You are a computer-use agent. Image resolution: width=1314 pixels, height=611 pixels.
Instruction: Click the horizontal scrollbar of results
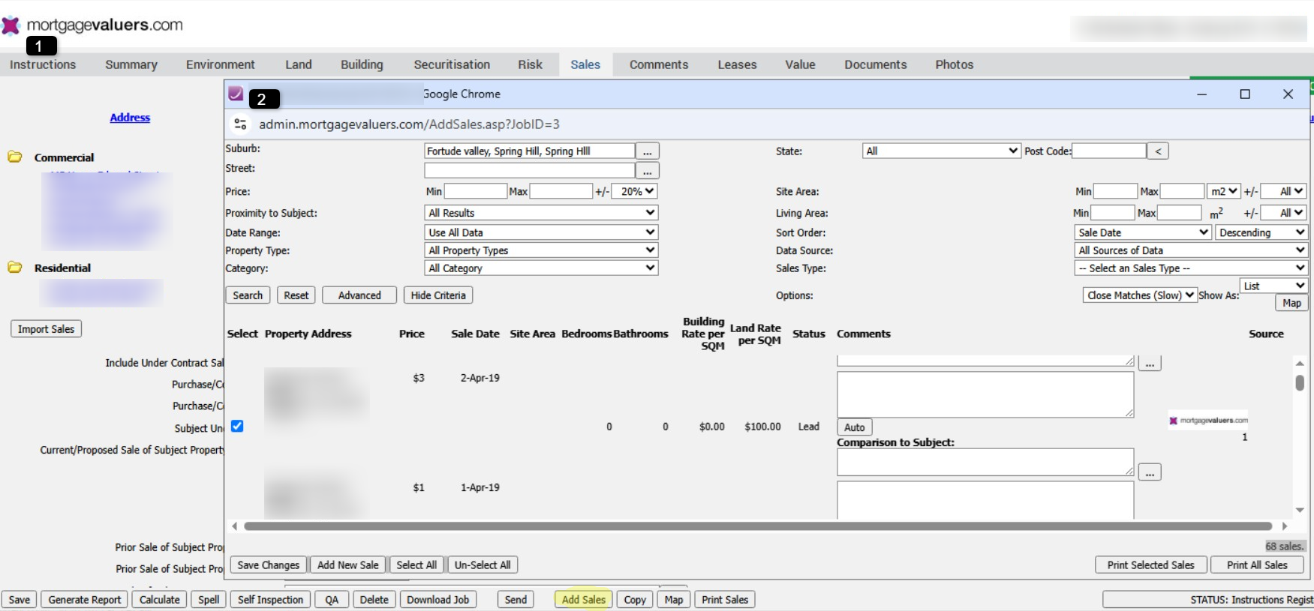[758, 526]
